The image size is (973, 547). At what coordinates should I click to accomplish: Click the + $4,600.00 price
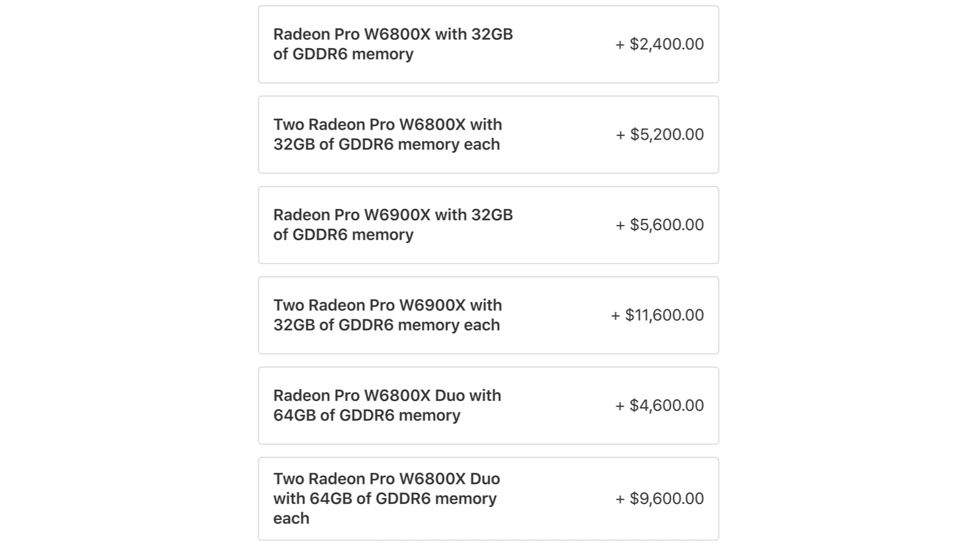[659, 405]
